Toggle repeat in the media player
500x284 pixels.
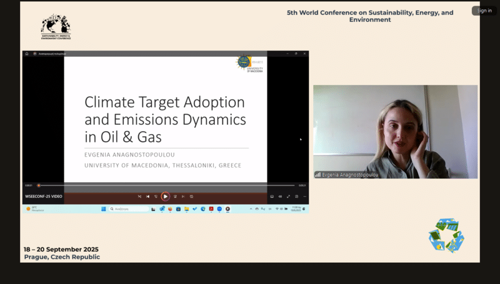(x=192, y=197)
